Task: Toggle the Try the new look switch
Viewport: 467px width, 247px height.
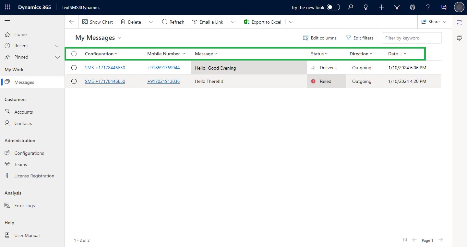Action: 333,7
